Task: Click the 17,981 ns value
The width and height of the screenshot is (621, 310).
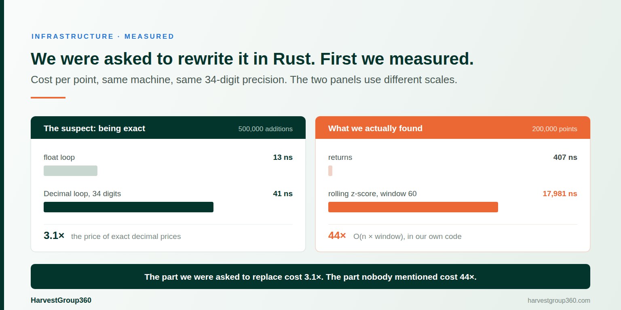Action: (560, 194)
